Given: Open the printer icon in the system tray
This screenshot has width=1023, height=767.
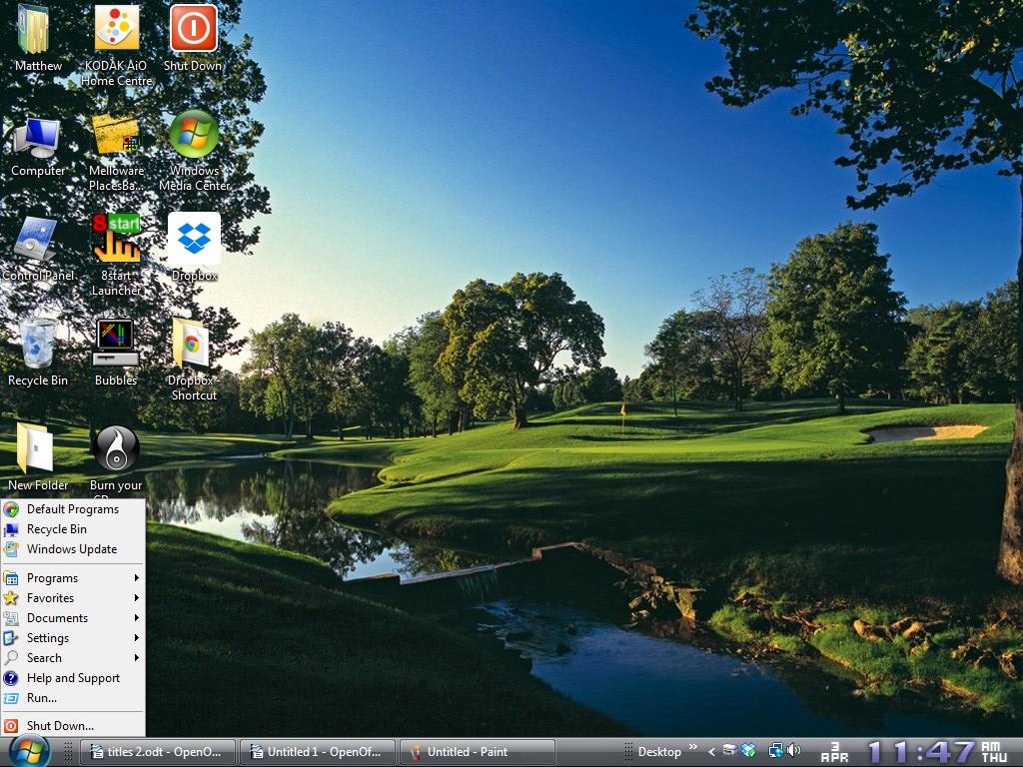Looking at the screenshot, I should [728, 749].
